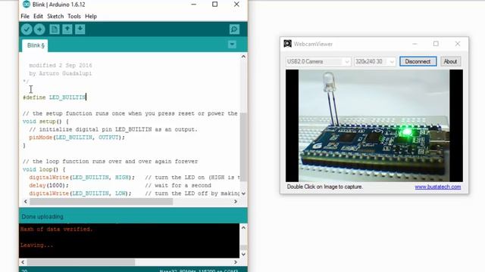Open the Tools menu
The image size is (485, 272).
coord(74,17)
